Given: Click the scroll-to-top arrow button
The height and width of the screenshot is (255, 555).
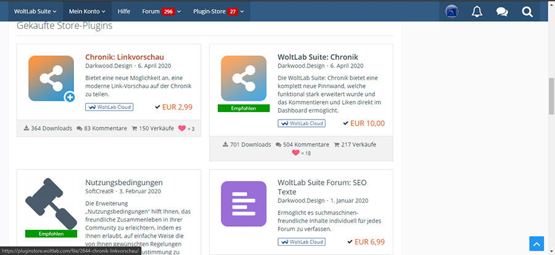Looking at the screenshot, I should click(536, 243).
